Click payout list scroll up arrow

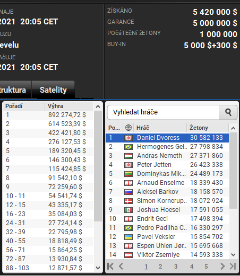click(x=98, y=106)
